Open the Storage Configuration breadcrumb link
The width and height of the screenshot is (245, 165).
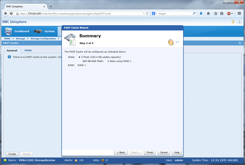[43, 38]
